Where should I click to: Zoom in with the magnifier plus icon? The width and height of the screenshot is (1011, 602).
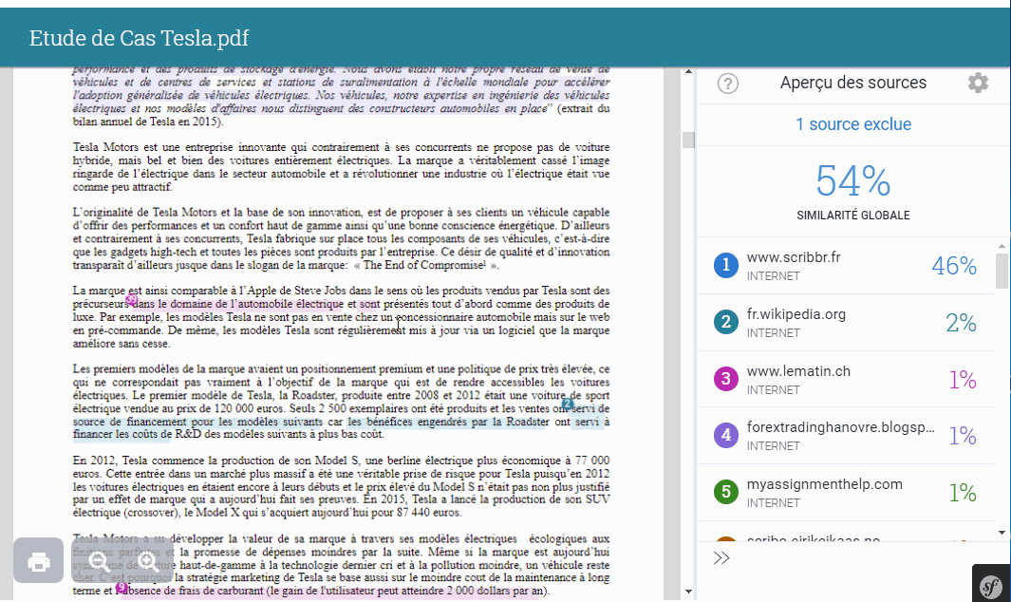[x=147, y=562]
